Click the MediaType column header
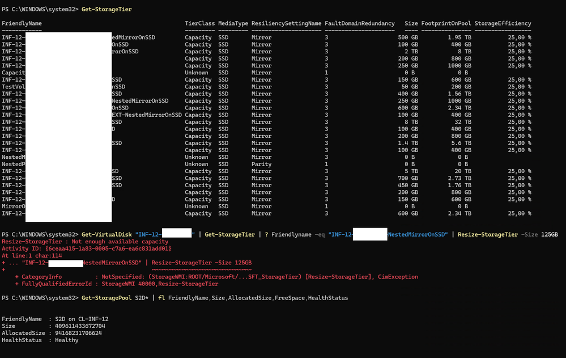This screenshot has height=358, width=566. [x=233, y=23]
